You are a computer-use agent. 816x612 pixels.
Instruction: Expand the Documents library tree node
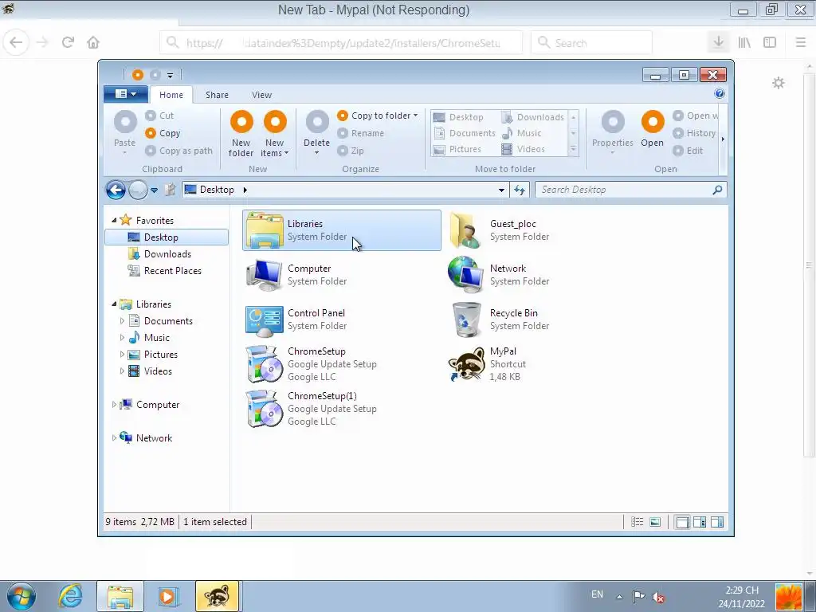[122, 321]
